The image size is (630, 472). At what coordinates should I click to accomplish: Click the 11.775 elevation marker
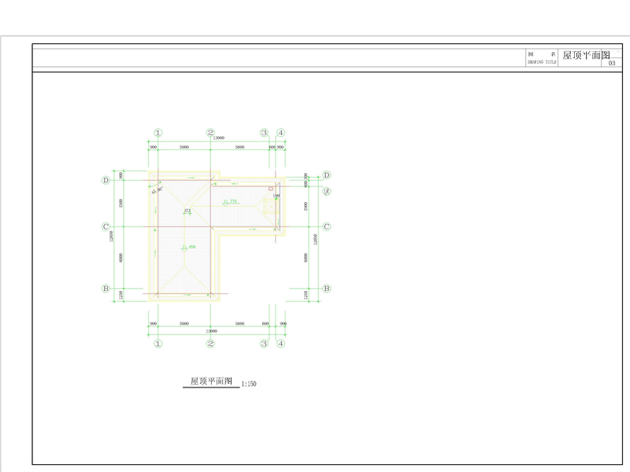pos(230,202)
